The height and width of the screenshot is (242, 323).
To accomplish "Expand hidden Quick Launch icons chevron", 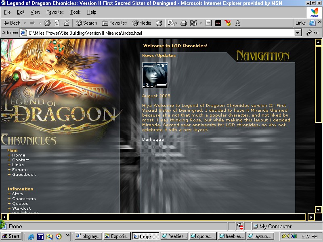I will [x=67, y=235].
